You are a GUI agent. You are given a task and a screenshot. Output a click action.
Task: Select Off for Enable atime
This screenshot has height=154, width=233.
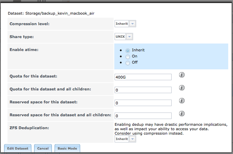[x=128, y=63]
